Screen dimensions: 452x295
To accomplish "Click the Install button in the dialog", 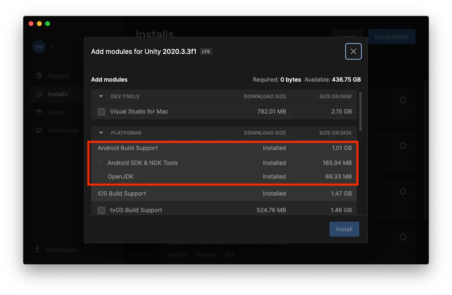I will pyautogui.click(x=344, y=229).
